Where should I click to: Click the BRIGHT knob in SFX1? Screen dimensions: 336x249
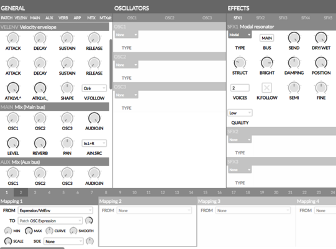(267, 63)
